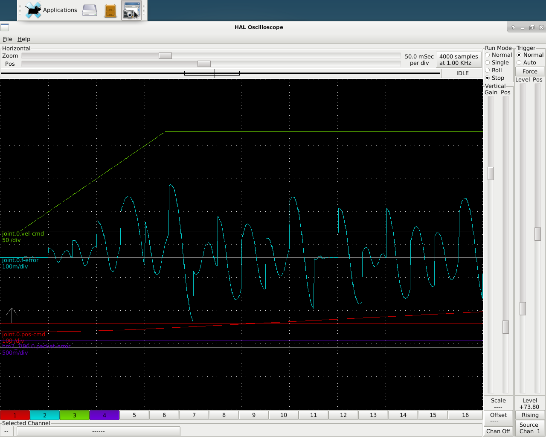Open the File menu

[x=8, y=39]
